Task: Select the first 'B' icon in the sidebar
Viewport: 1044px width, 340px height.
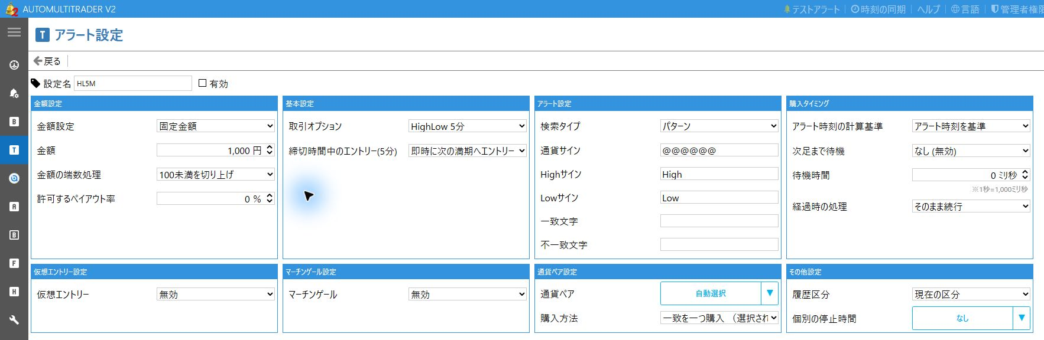Action: click(14, 122)
